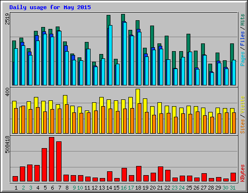Select the red KBytes bar for day 21

[161, 174]
